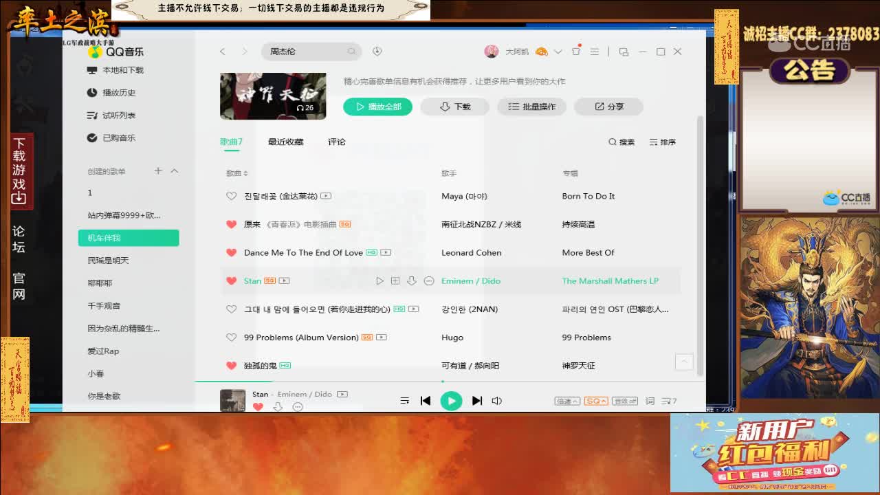The image size is (880, 495).
Task: Open MV icon next to 진달래꽃
Action: (x=326, y=196)
